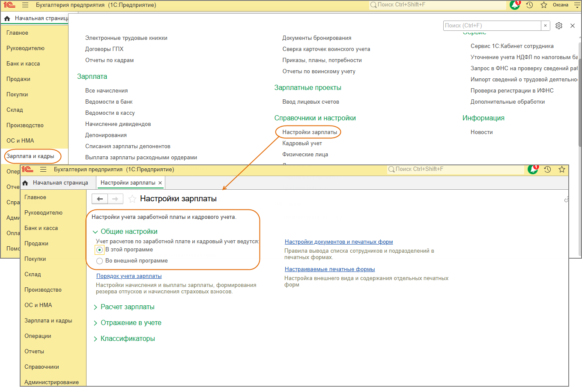Open Новости under Информация

click(x=481, y=132)
